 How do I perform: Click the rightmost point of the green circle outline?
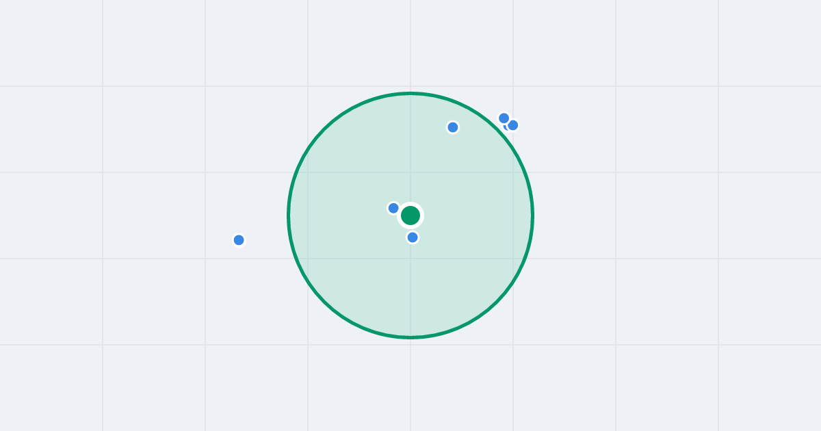(x=533, y=215)
